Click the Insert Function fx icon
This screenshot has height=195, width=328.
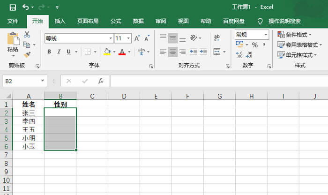click(101, 81)
